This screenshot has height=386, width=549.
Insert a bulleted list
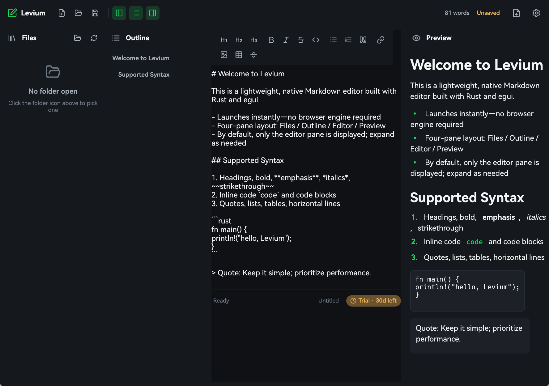333,40
